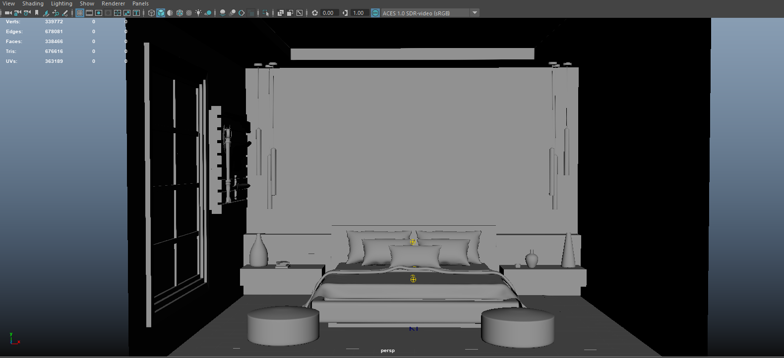Click the Grease Pencil icon

pyautogui.click(x=65, y=13)
